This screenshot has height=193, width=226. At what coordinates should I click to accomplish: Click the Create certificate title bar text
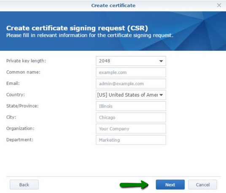[113, 5]
